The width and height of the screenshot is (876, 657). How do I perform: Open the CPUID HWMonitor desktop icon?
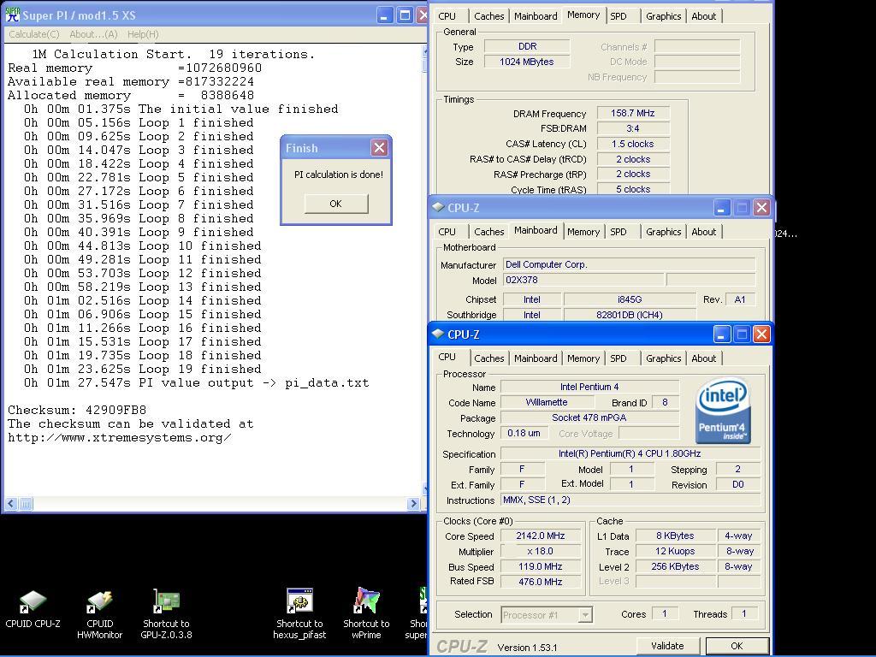tap(99, 614)
